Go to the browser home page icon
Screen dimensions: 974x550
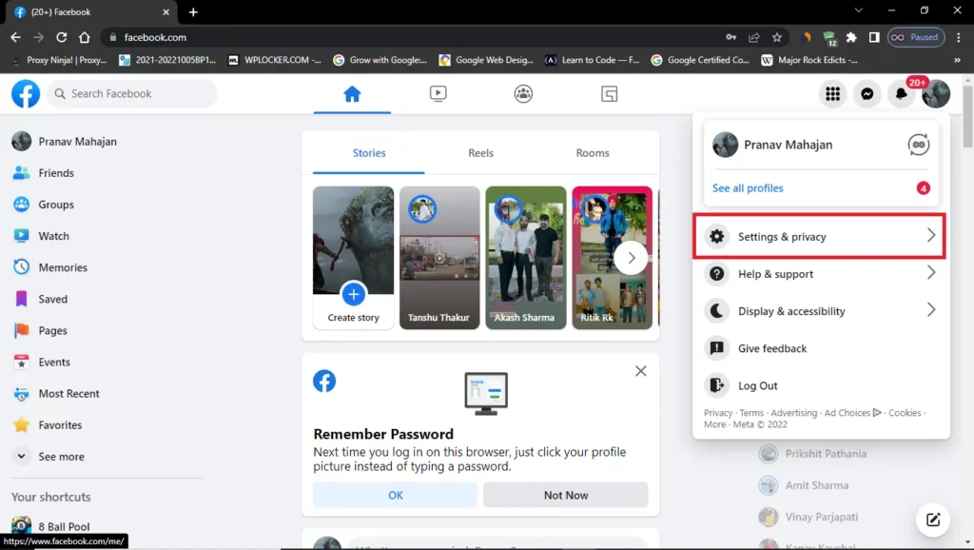coord(85,37)
